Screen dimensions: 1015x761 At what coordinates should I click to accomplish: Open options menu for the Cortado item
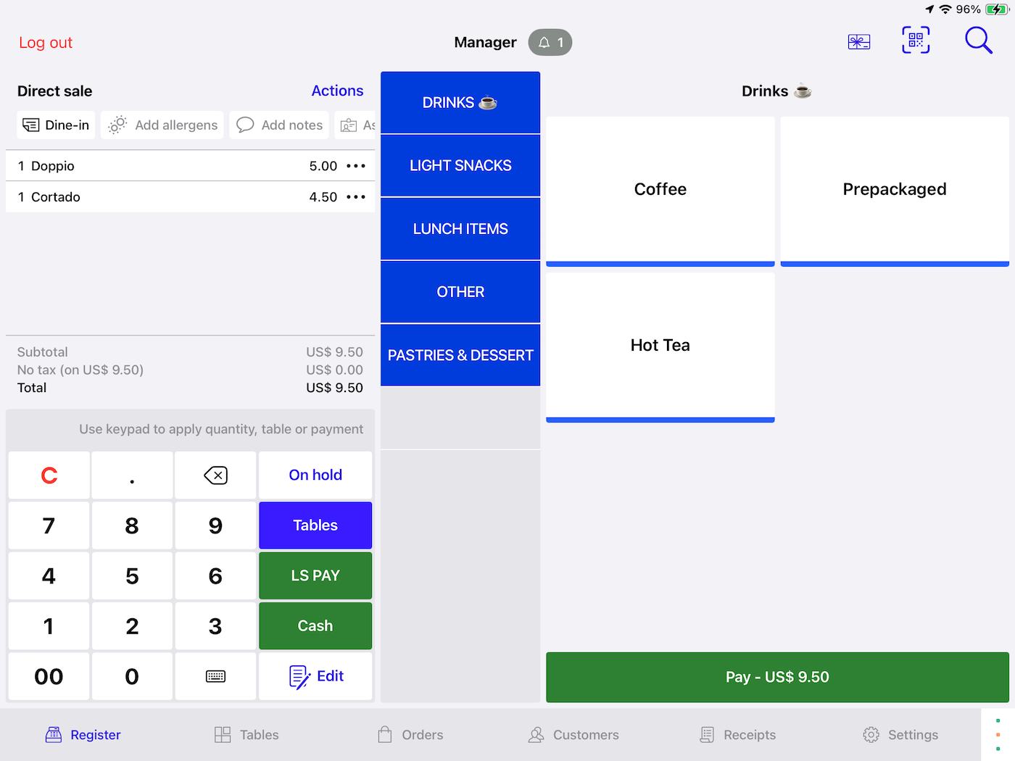click(356, 196)
